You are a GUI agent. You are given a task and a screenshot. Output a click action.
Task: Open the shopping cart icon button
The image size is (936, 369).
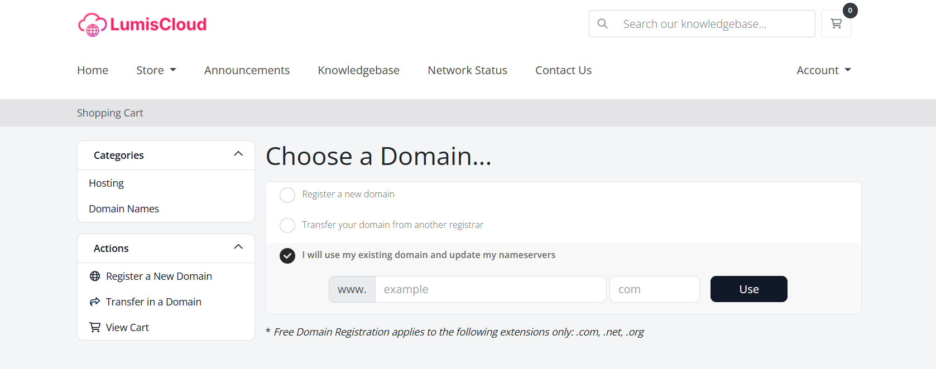coord(836,24)
